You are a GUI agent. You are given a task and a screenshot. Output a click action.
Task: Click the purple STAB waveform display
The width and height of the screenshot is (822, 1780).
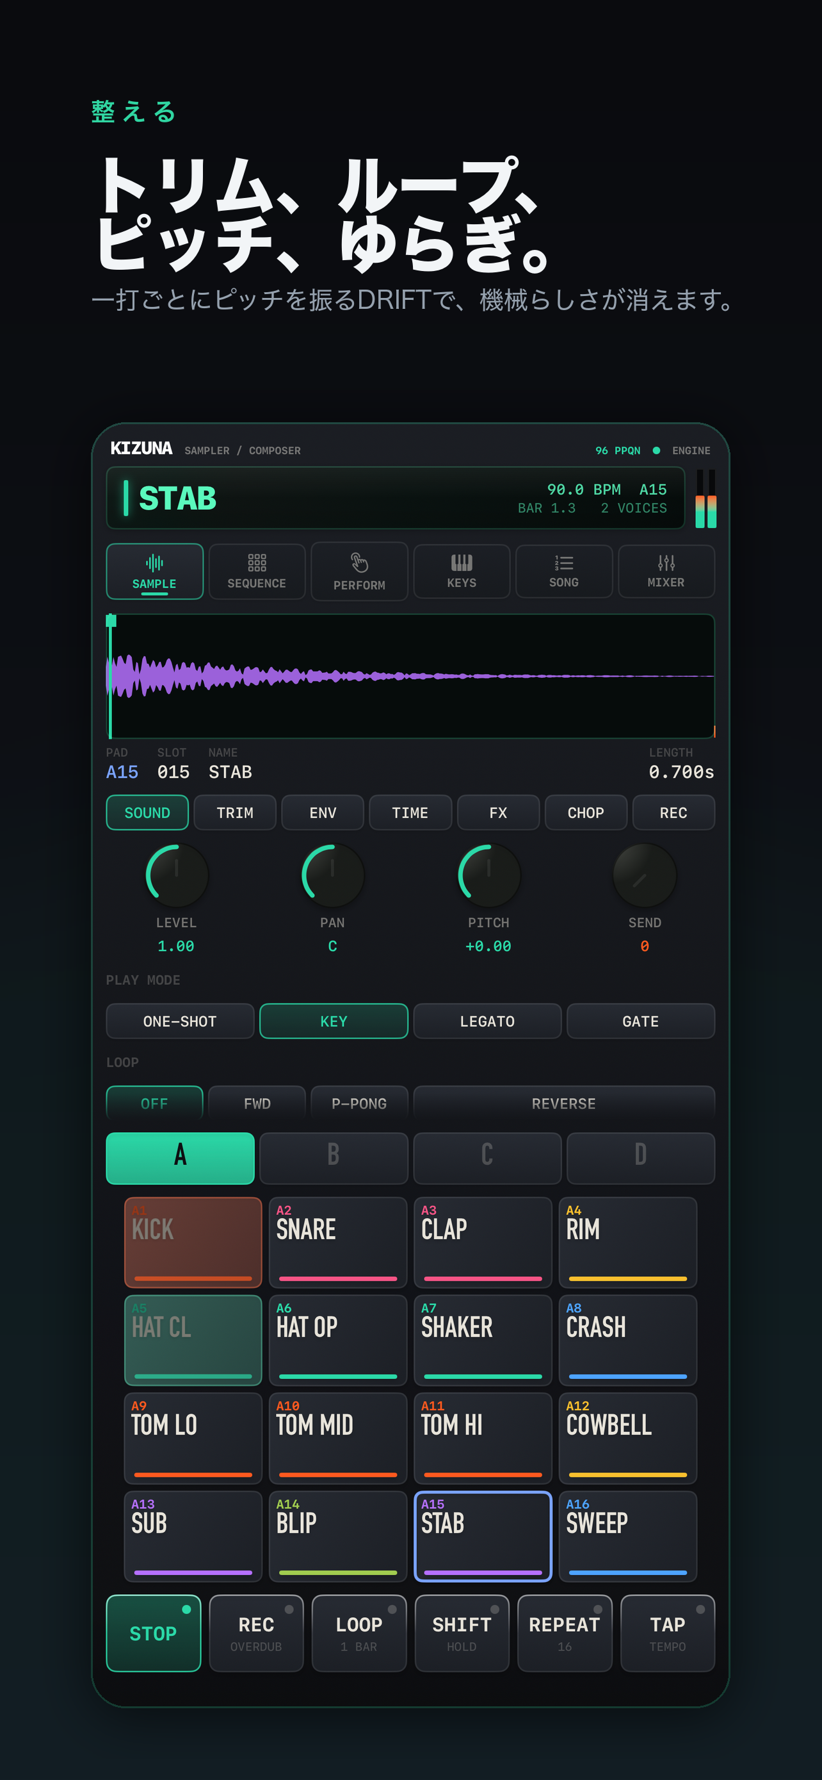coord(410,676)
